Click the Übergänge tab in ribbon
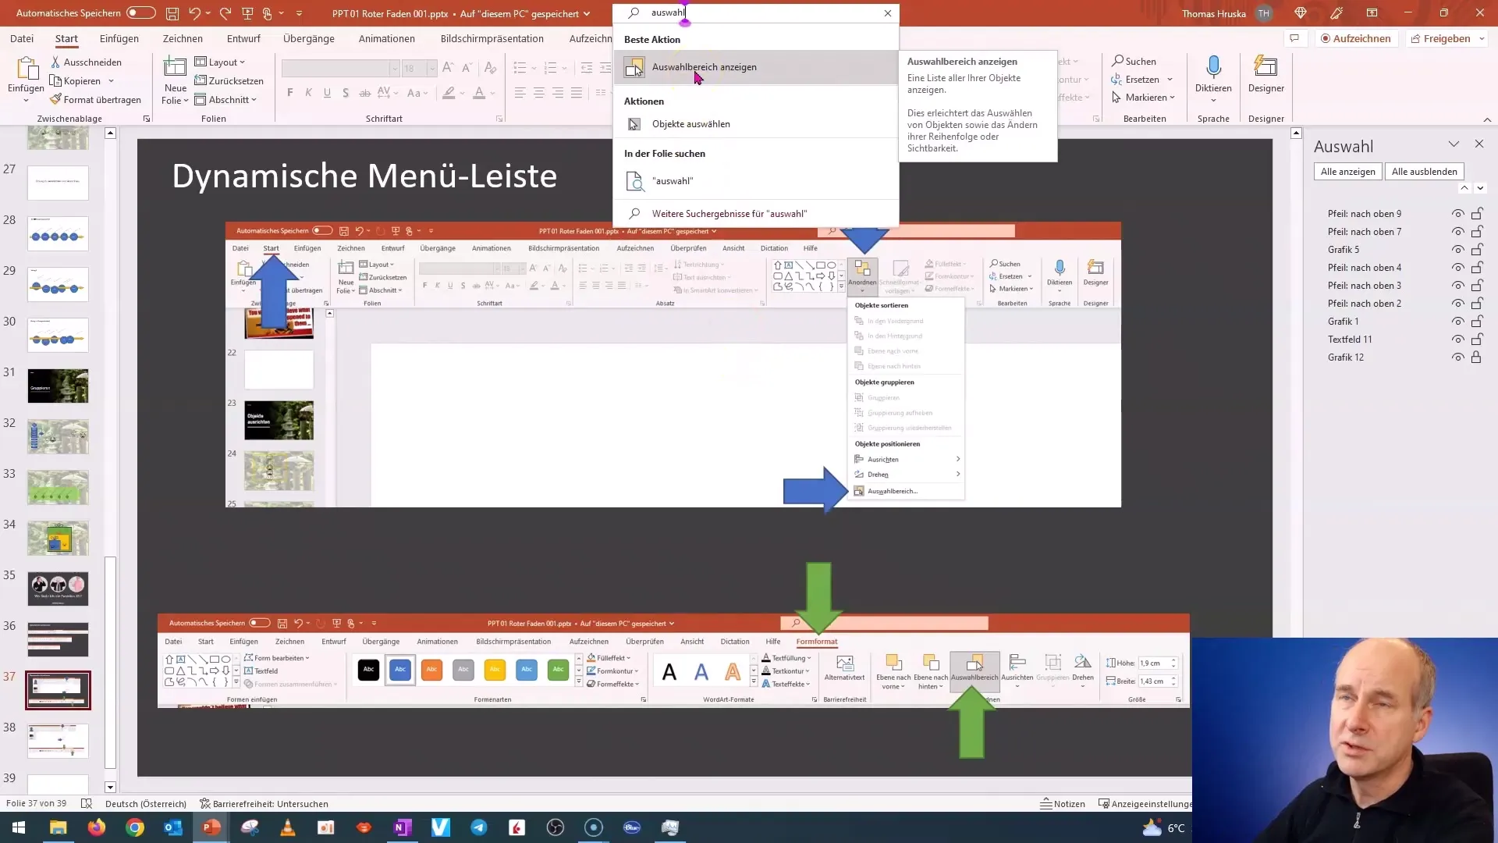 [x=309, y=38]
